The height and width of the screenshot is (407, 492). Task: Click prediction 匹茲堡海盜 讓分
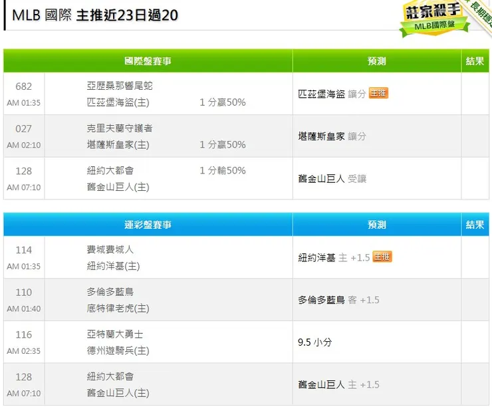(332, 94)
